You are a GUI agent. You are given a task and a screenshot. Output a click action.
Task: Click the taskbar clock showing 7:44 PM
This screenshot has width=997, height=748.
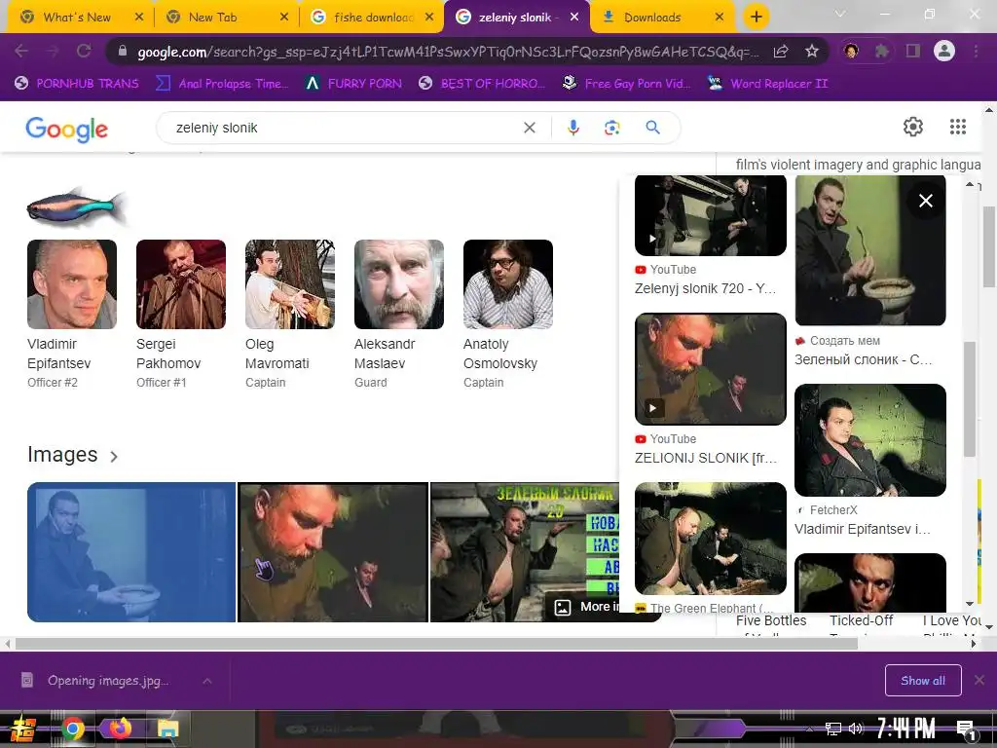905,729
